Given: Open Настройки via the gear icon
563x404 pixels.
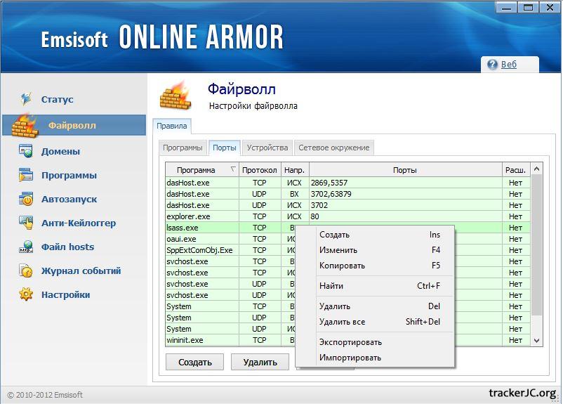Looking at the screenshot, I should point(26,294).
